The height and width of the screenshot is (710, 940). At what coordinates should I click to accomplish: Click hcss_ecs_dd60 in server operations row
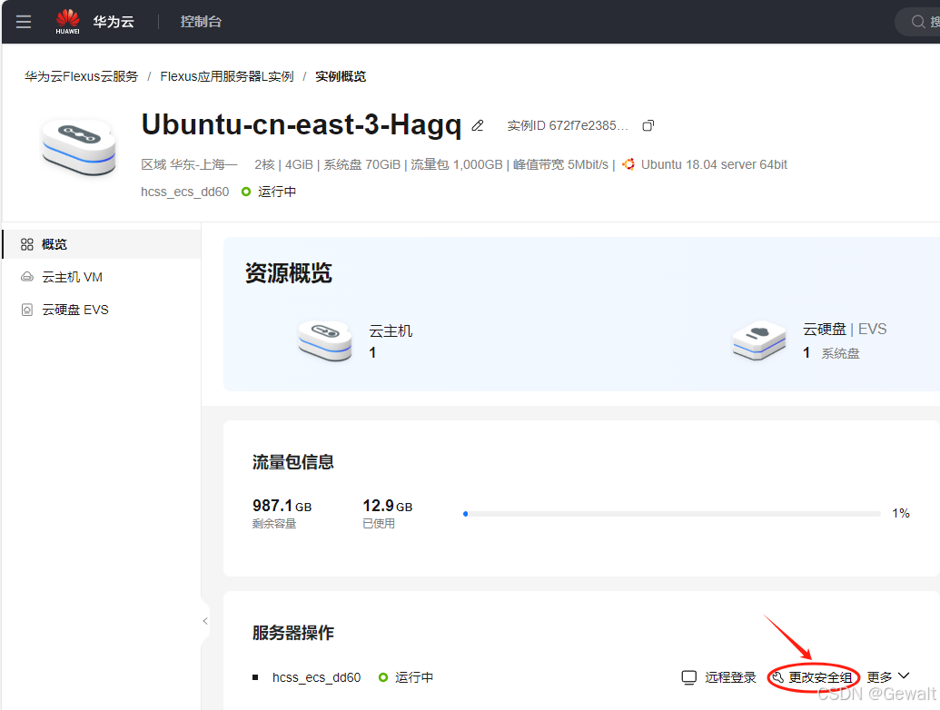317,677
